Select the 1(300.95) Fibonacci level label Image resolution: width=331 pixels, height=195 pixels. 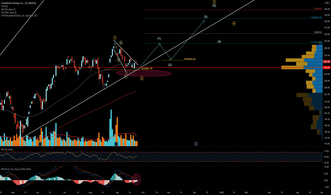[x=318, y=32]
